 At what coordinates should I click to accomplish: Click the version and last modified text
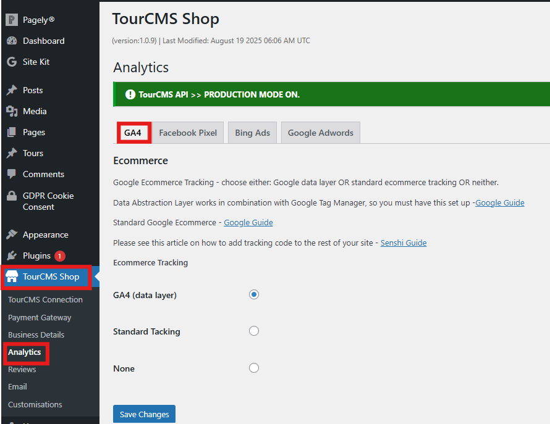point(211,41)
